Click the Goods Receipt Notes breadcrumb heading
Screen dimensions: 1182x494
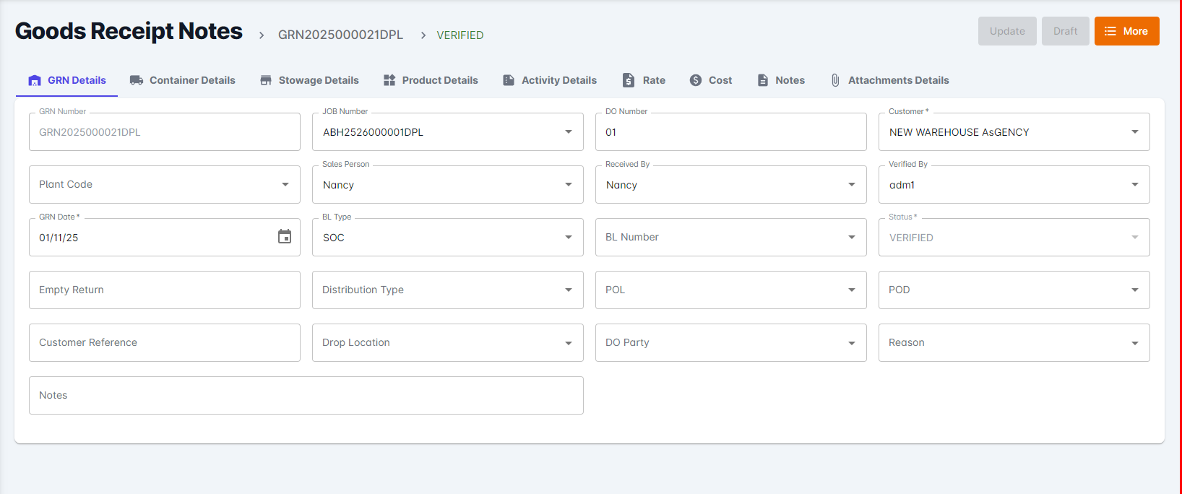[129, 31]
